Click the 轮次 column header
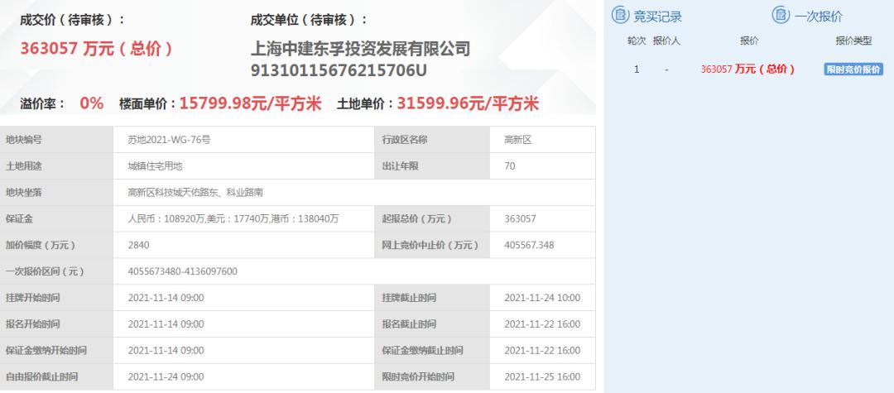The height and width of the screenshot is (393, 894). pyautogui.click(x=636, y=41)
